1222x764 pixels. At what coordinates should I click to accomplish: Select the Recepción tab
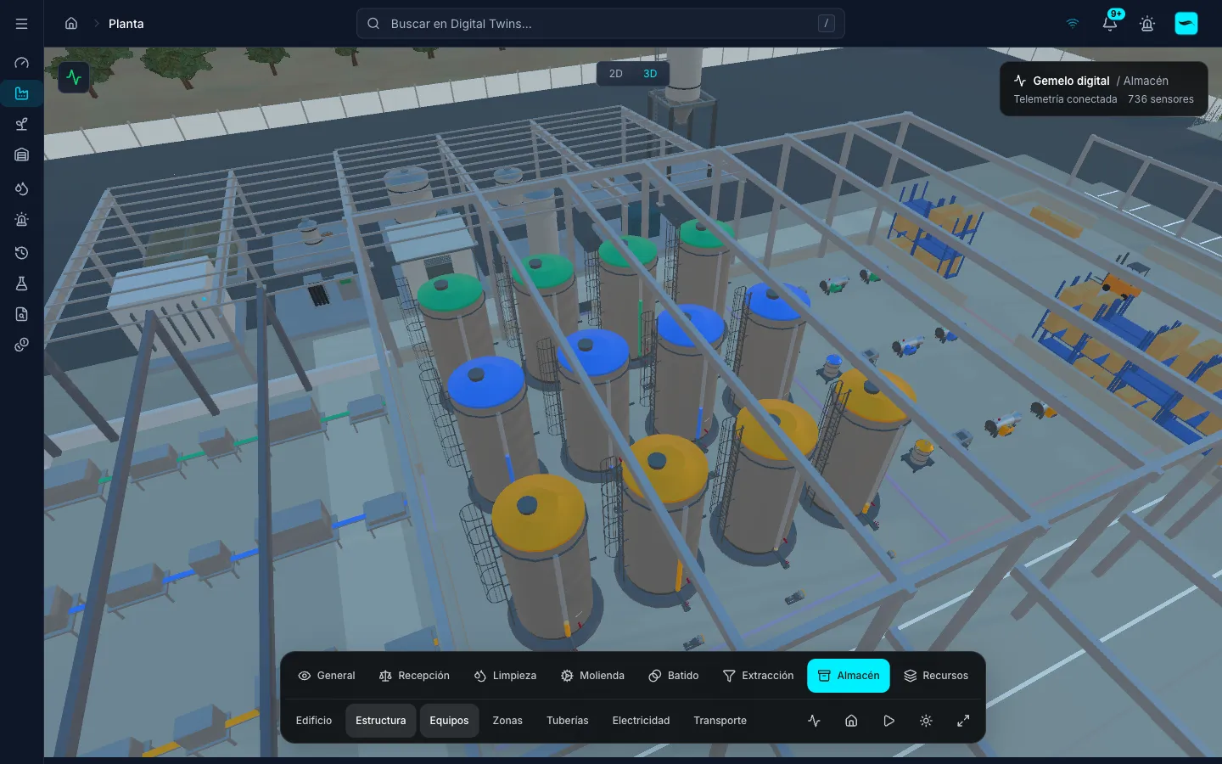414,676
